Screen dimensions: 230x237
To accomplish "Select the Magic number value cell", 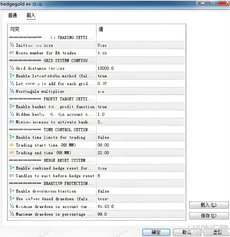I will [141, 53].
